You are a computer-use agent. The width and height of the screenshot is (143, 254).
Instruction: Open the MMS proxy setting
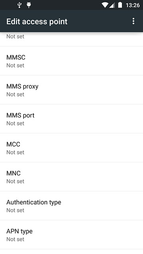tap(71, 90)
